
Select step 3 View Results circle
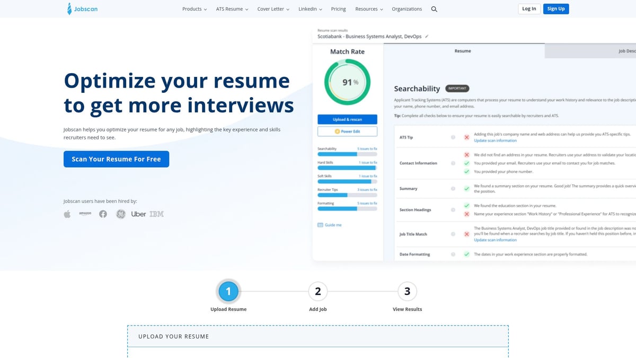point(407,291)
